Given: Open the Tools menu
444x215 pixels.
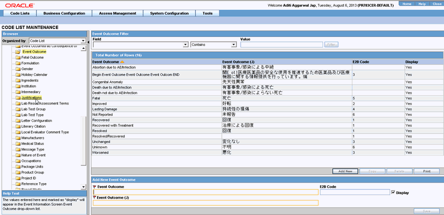Looking at the screenshot, I should [208, 13].
